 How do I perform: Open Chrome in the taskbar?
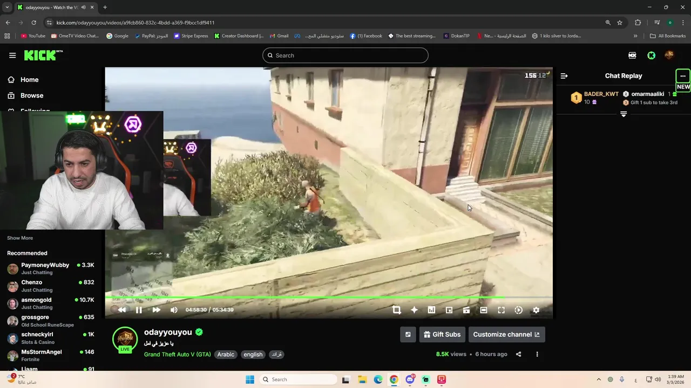pyautogui.click(x=394, y=379)
